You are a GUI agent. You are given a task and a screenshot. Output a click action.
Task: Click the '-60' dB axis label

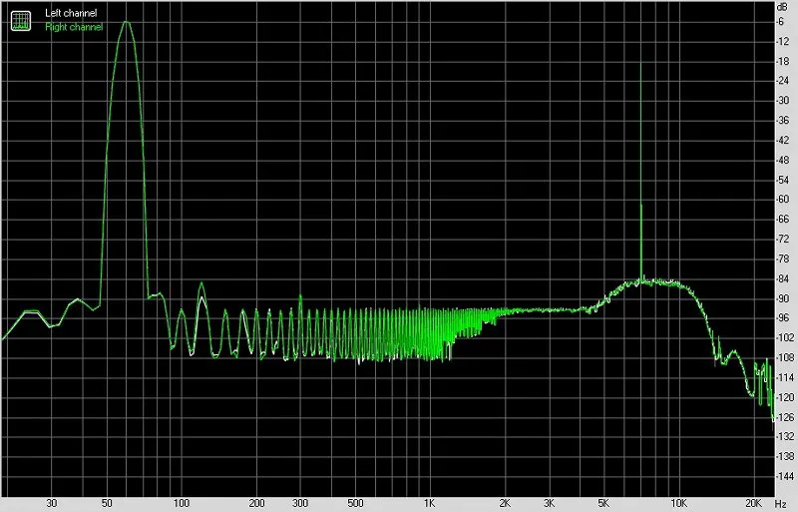[783, 200]
